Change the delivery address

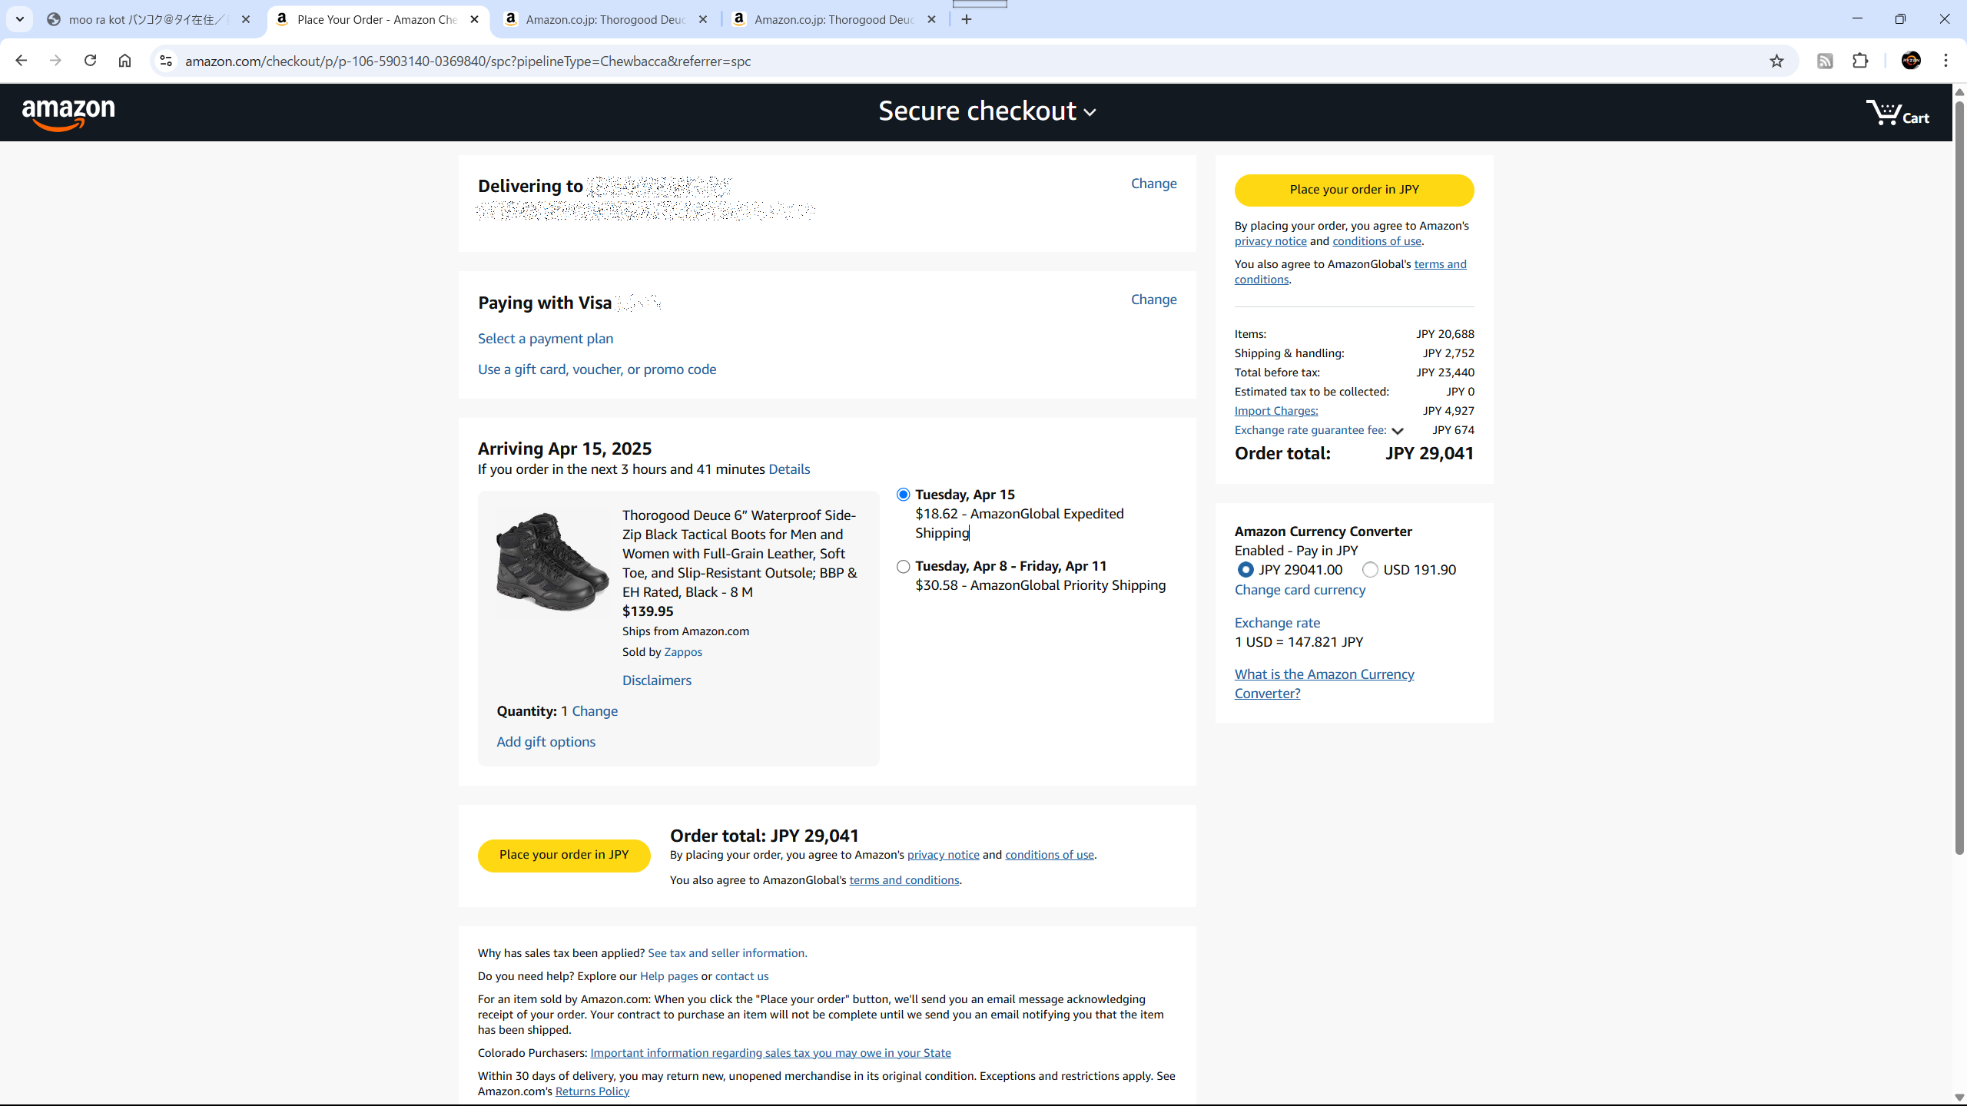(1153, 184)
